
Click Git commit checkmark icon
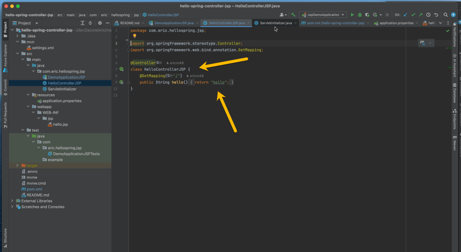pos(413,15)
